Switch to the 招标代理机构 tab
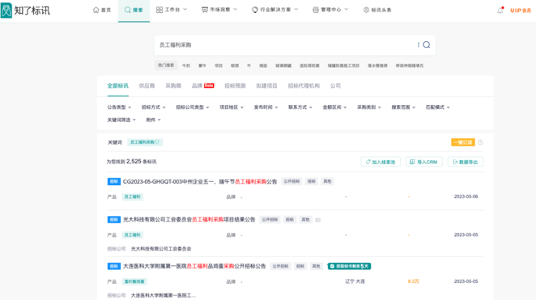 pyautogui.click(x=304, y=86)
